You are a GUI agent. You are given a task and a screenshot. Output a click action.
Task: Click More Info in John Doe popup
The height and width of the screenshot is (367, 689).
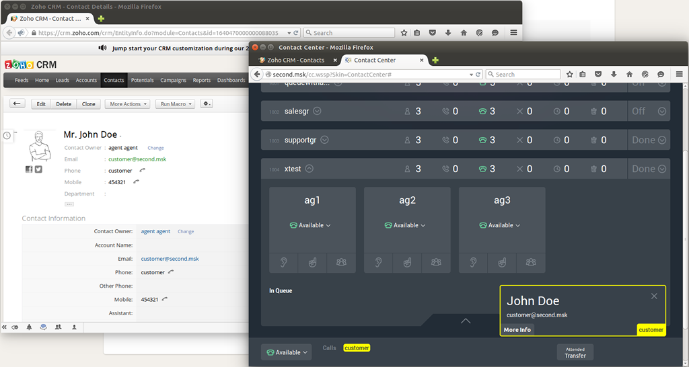tap(517, 329)
